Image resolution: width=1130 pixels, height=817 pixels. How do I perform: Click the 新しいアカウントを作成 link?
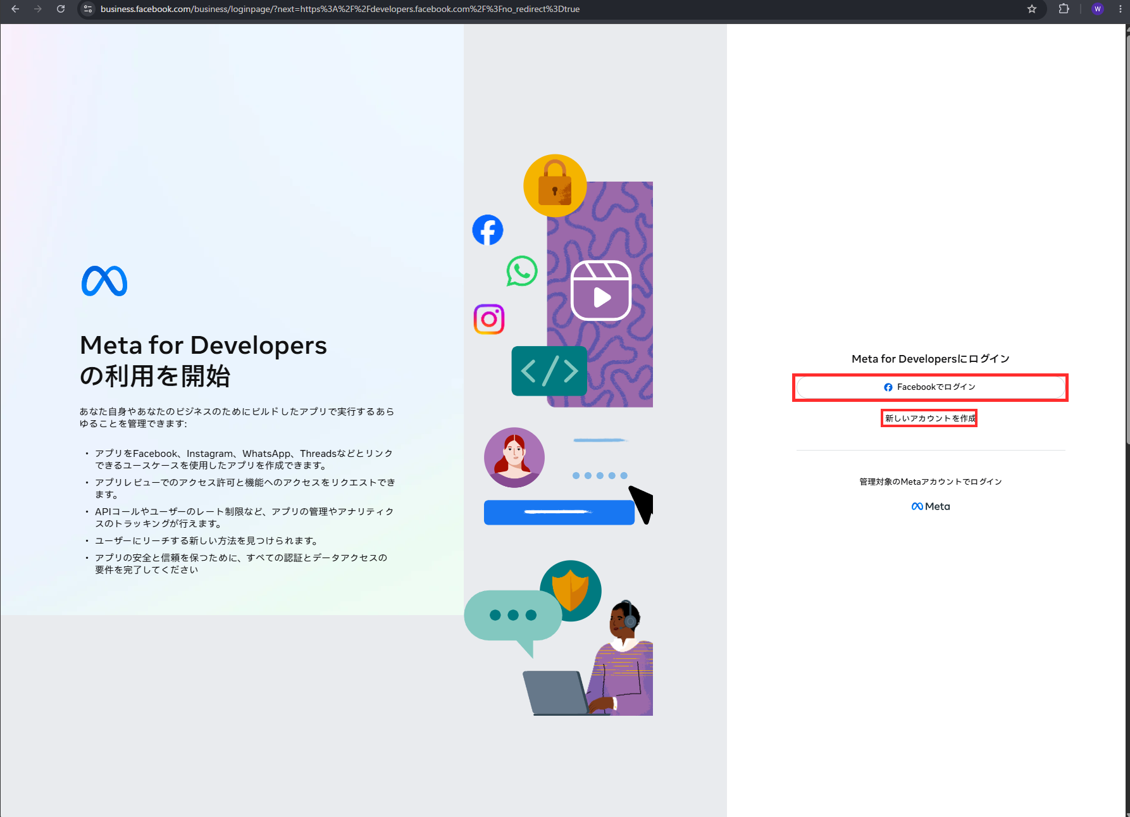[x=930, y=418]
